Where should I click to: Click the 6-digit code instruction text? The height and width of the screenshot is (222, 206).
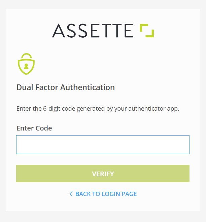click(98, 109)
